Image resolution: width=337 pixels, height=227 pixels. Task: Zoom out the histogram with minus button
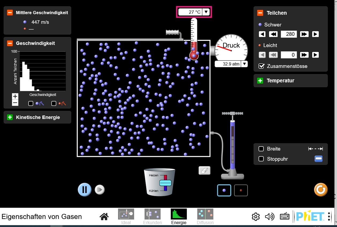coord(15,103)
